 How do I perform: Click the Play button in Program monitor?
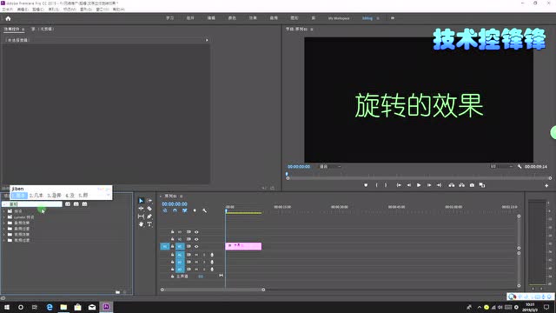(x=419, y=185)
